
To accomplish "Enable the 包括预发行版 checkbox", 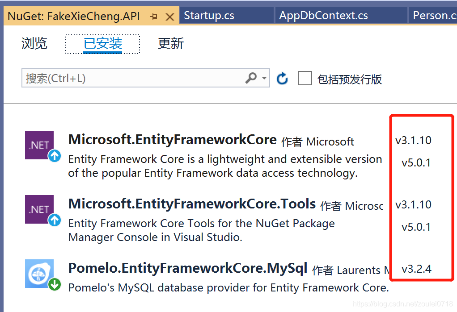I will tap(305, 79).
